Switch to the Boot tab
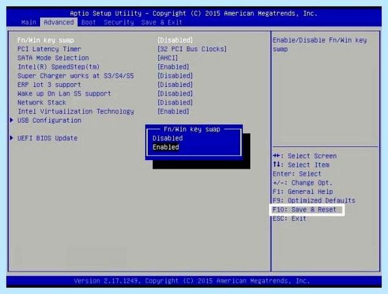 point(89,22)
